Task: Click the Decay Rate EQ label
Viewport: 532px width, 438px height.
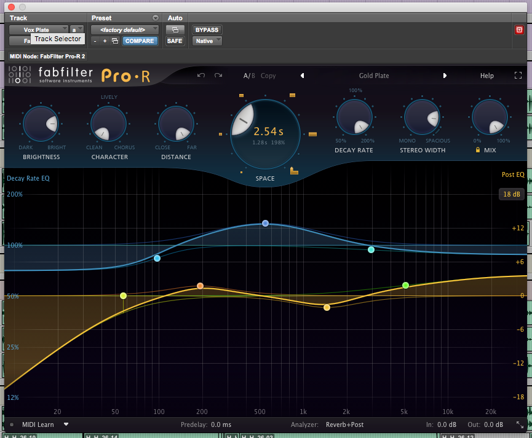Action: (28, 178)
